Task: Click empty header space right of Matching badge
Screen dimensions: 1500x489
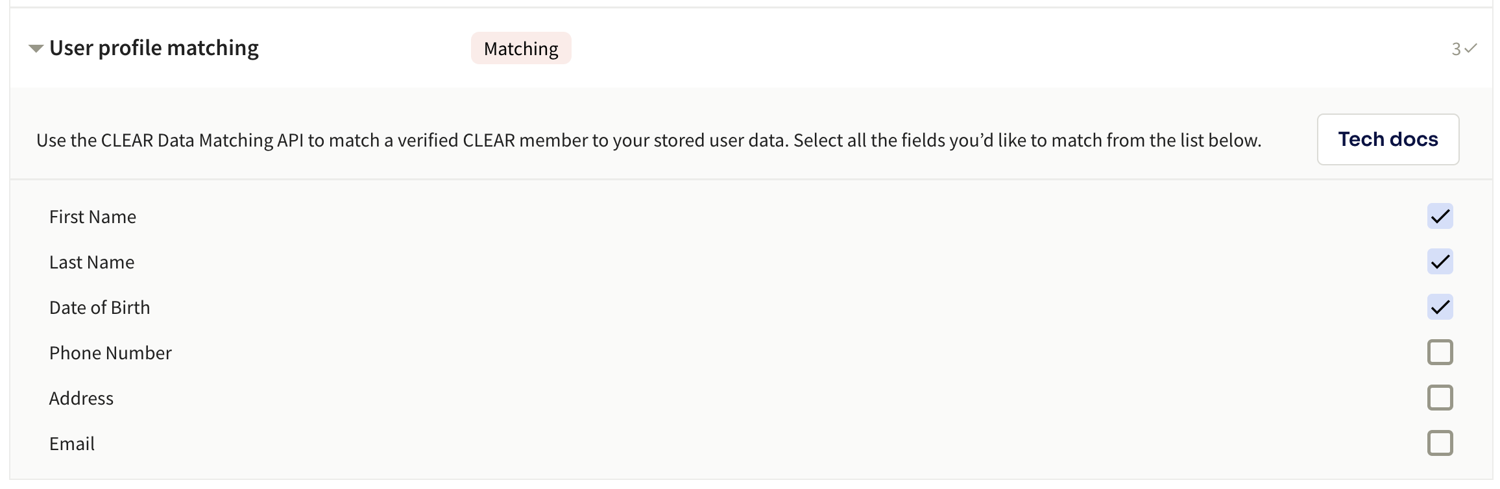Action: click(x=1006, y=49)
